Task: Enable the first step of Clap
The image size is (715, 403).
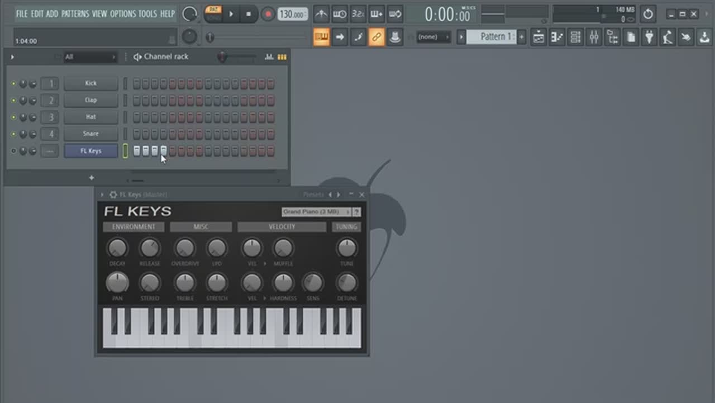Action: [136, 101]
